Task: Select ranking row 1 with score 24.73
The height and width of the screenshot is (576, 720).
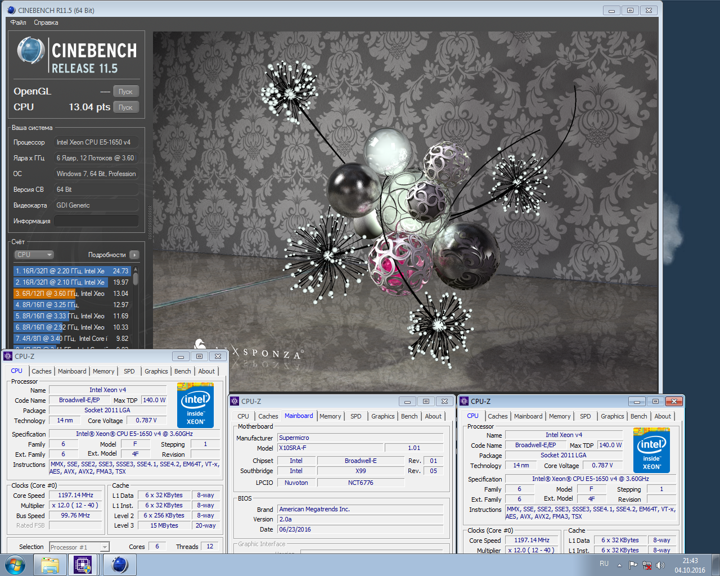Action: tap(72, 271)
